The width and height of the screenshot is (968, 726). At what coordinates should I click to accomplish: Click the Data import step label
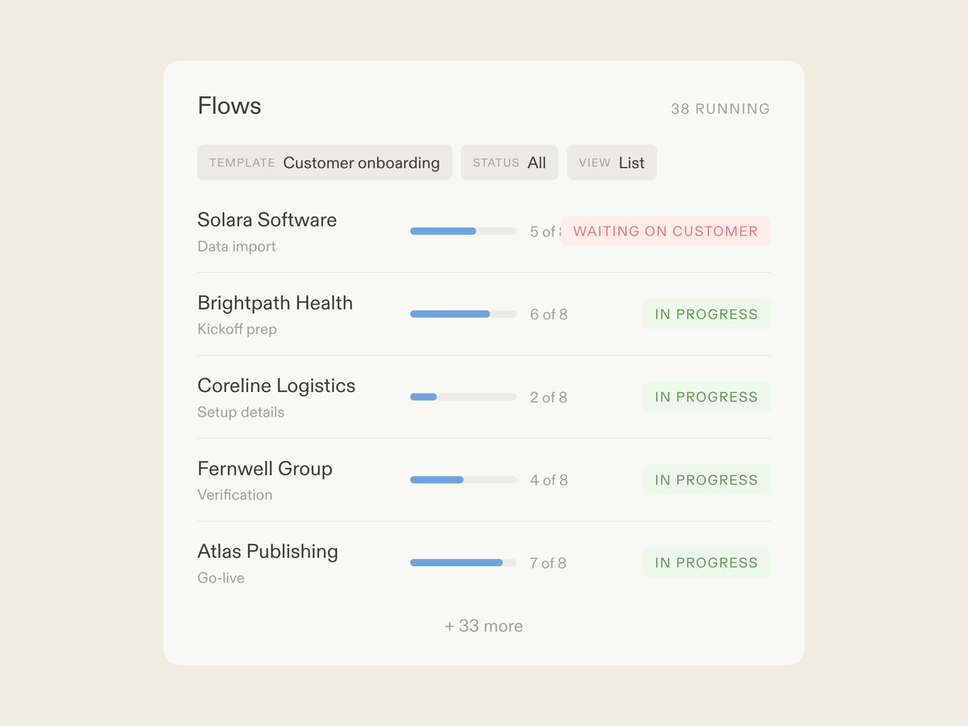point(237,246)
